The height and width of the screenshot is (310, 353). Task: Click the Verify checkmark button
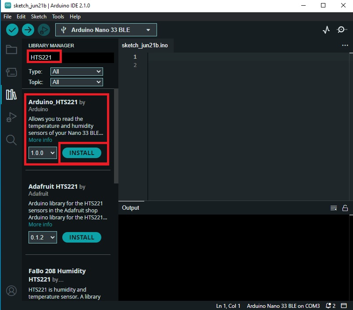pyautogui.click(x=12, y=30)
